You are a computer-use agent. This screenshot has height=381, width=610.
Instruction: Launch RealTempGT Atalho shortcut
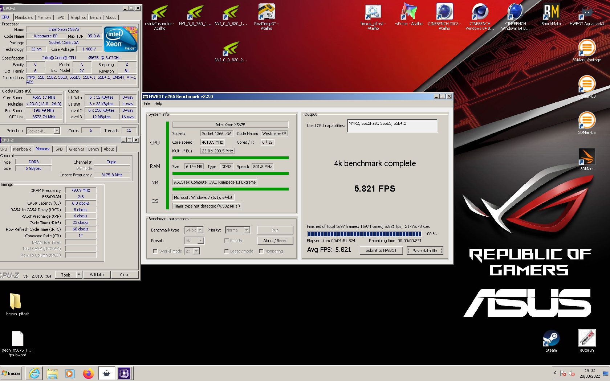[266, 17]
